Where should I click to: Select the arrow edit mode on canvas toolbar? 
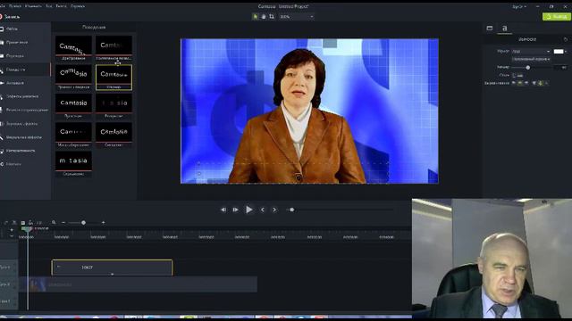coord(255,17)
